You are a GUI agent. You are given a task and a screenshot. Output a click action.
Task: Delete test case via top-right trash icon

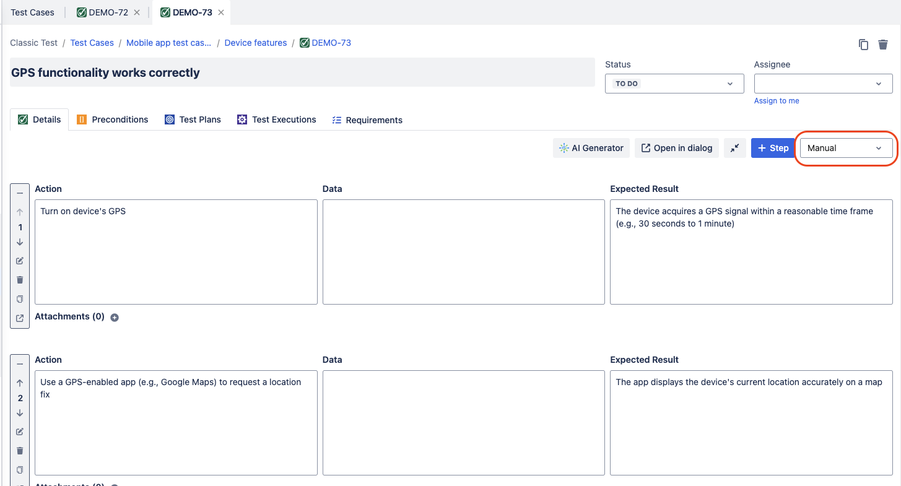tap(883, 45)
